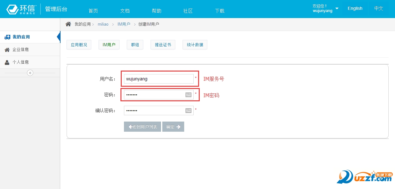Open the 首页 menu item
Image resolution: width=395 pixels, height=189 pixels.
coord(93,11)
